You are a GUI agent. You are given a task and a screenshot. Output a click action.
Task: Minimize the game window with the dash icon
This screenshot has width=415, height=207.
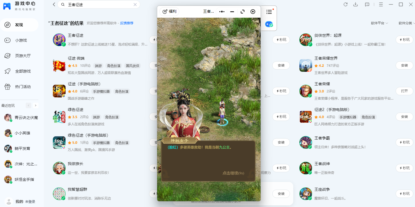click(x=232, y=12)
